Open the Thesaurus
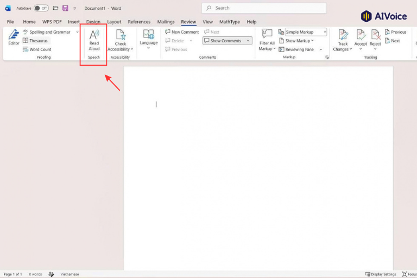Screen dimensions: 417x278 coord(35,41)
